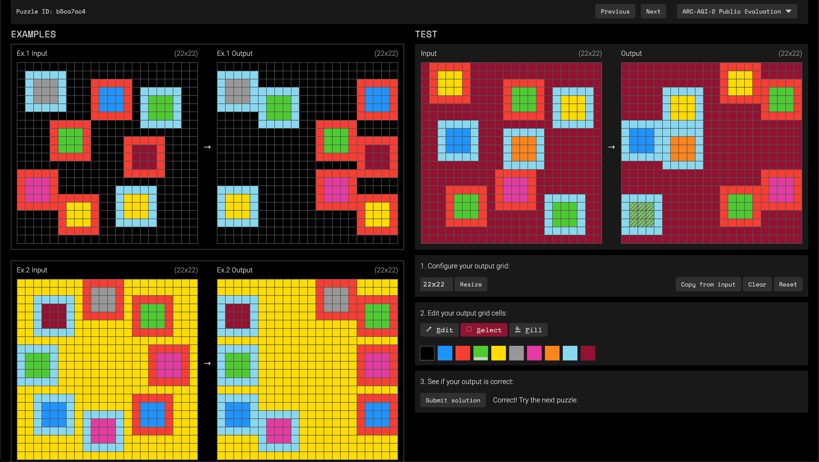Pick the yellow color swatch
Screen dimensions: 819x462
click(x=498, y=353)
